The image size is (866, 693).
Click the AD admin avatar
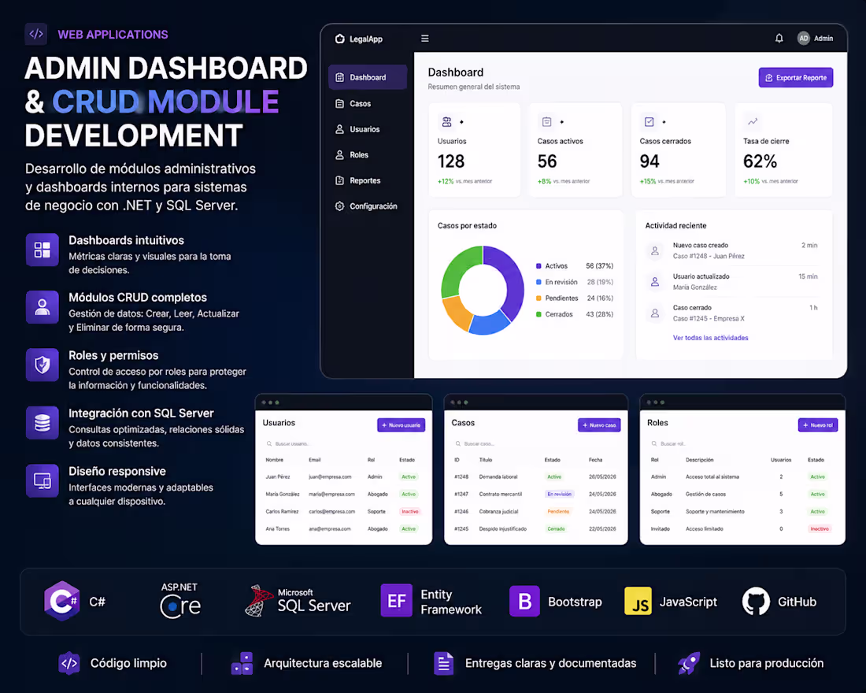click(x=804, y=38)
